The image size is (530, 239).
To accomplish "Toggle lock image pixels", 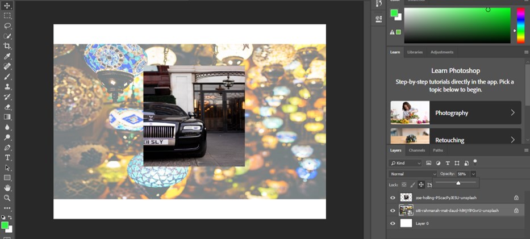I will 412,185.
